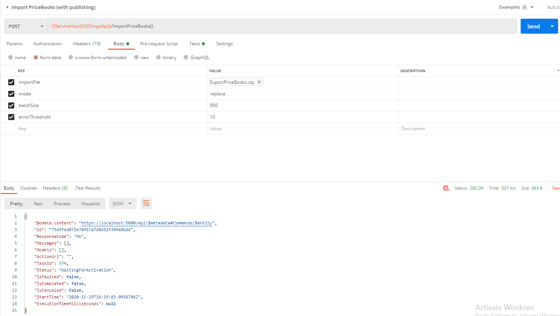
Task: Expand the Import PriceBooks request title
Action: pyautogui.click(x=7, y=7)
